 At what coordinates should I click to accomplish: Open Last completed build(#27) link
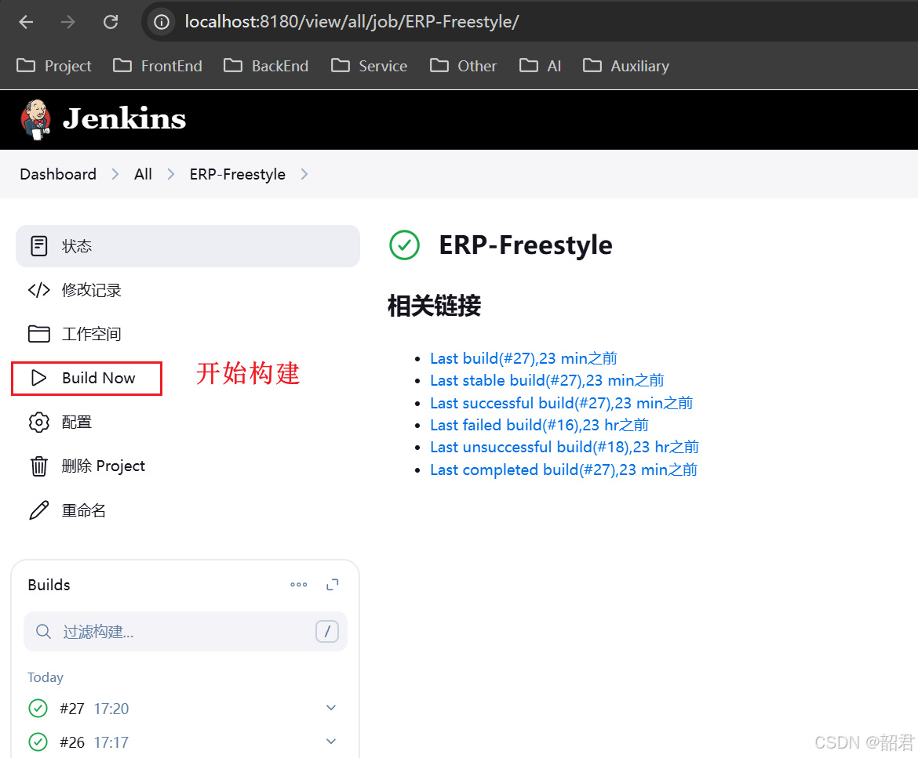click(x=564, y=470)
